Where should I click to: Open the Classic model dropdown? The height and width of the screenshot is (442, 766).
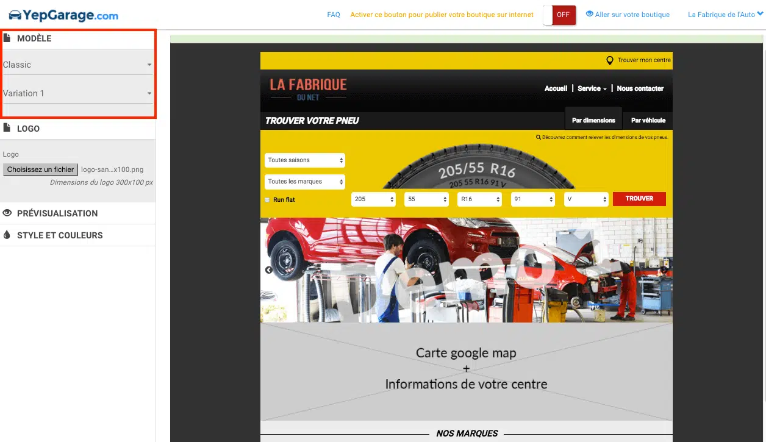pyautogui.click(x=77, y=65)
